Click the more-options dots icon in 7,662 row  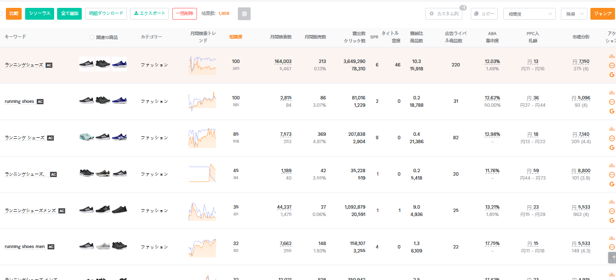[x=612, y=248]
